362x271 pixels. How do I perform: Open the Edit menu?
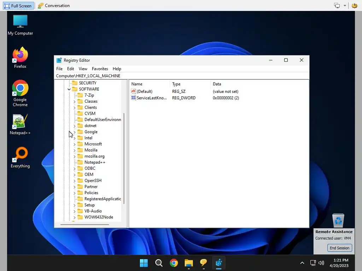tap(70, 69)
